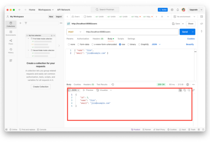Viewport: 210px width, 143px height.
Task: Open the Console in status bar
Action: (41, 129)
